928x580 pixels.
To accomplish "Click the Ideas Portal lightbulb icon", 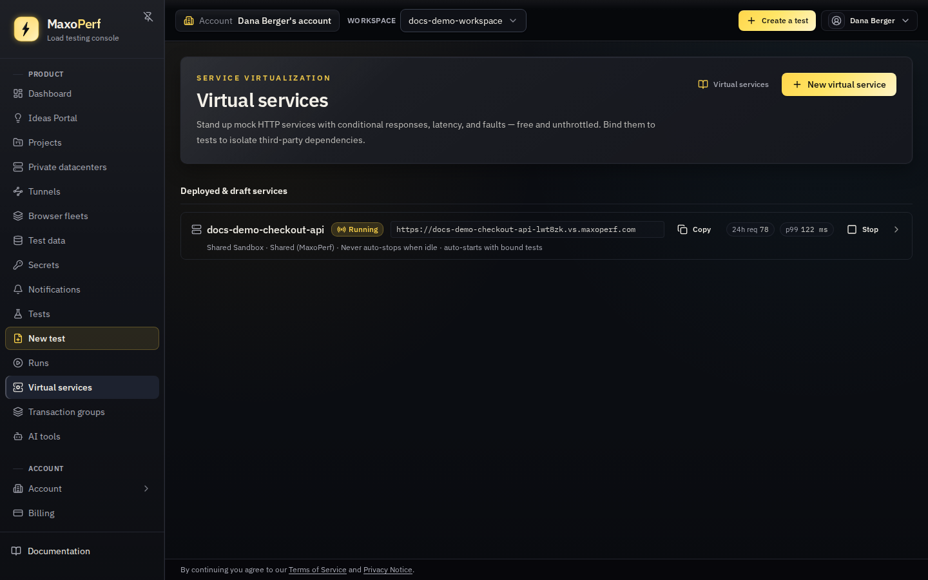I will [18, 118].
